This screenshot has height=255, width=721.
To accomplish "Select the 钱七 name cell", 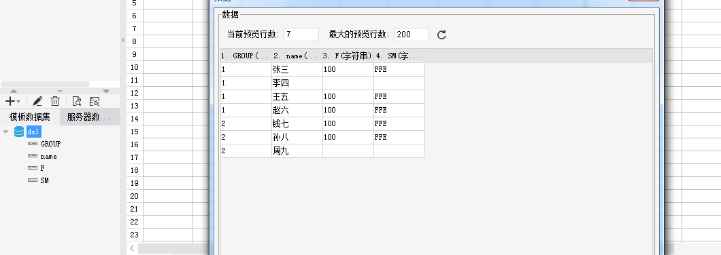I will pyautogui.click(x=297, y=124).
